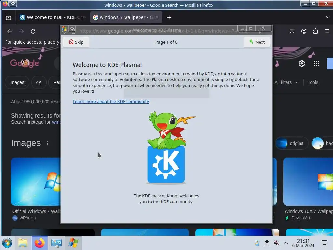Open Learn more about the KDE community link
The image size is (333, 250).
(x=111, y=102)
